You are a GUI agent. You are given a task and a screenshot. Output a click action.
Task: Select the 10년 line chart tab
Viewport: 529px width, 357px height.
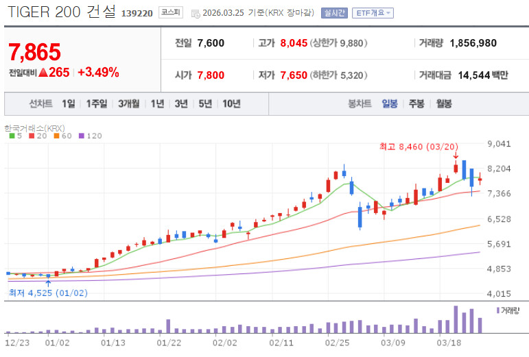tap(231, 103)
